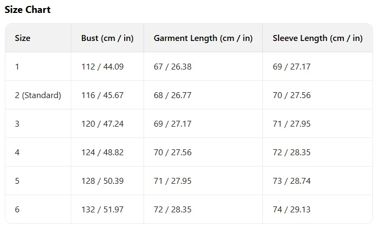Click the Bust (cm / in) header
The image size is (380, 228).
[107, 38]
